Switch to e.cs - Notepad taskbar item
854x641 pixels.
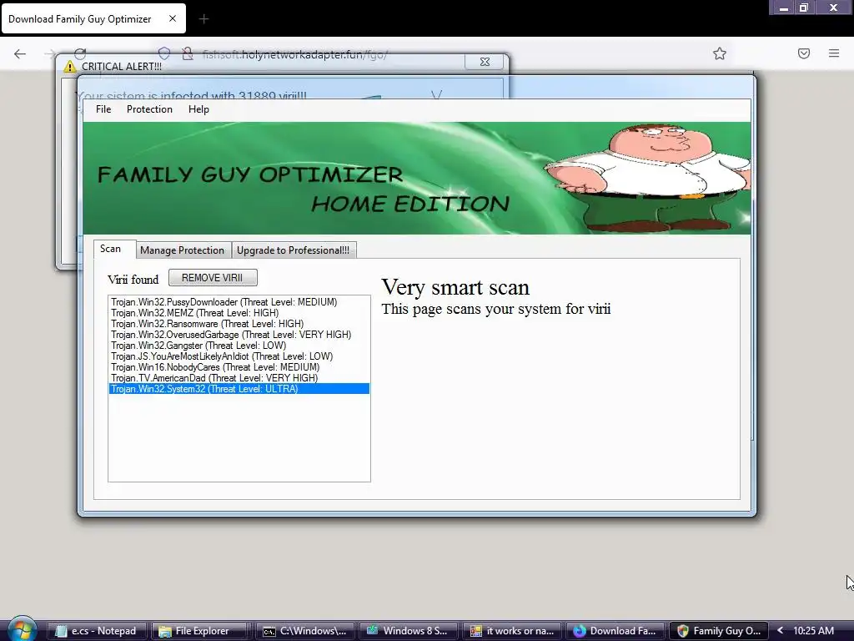point(97,631)
